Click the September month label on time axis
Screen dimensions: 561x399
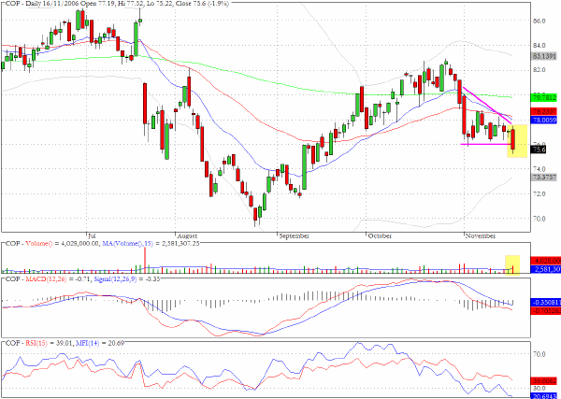click(295, 236)
